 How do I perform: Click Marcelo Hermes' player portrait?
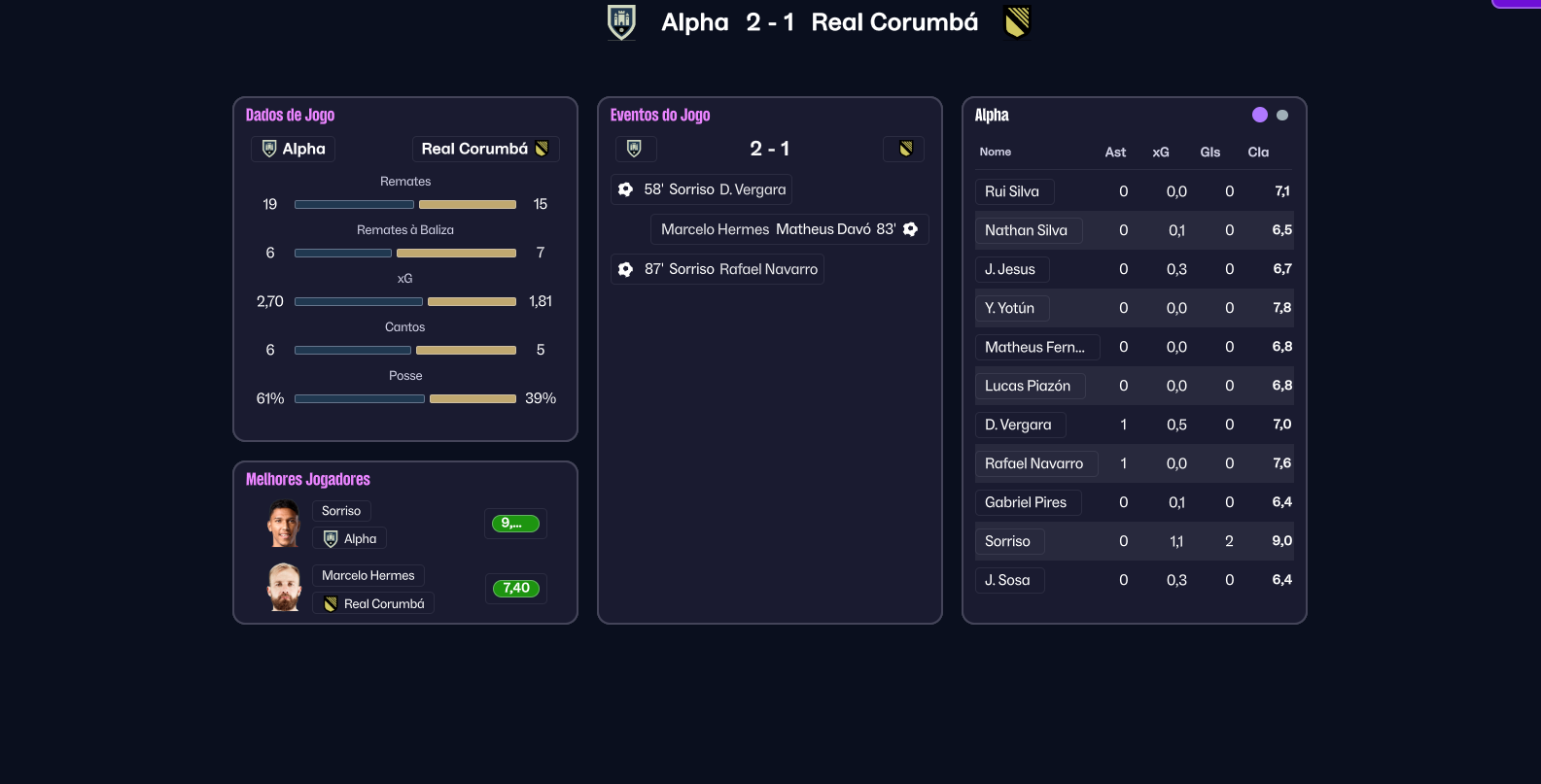(284, 588)
